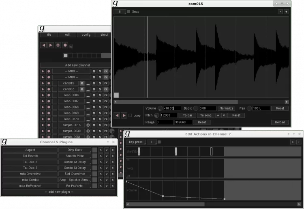Enable the Snap checkbox in sample editor
This screenshot has width=304, height=209.
(129, 12)
